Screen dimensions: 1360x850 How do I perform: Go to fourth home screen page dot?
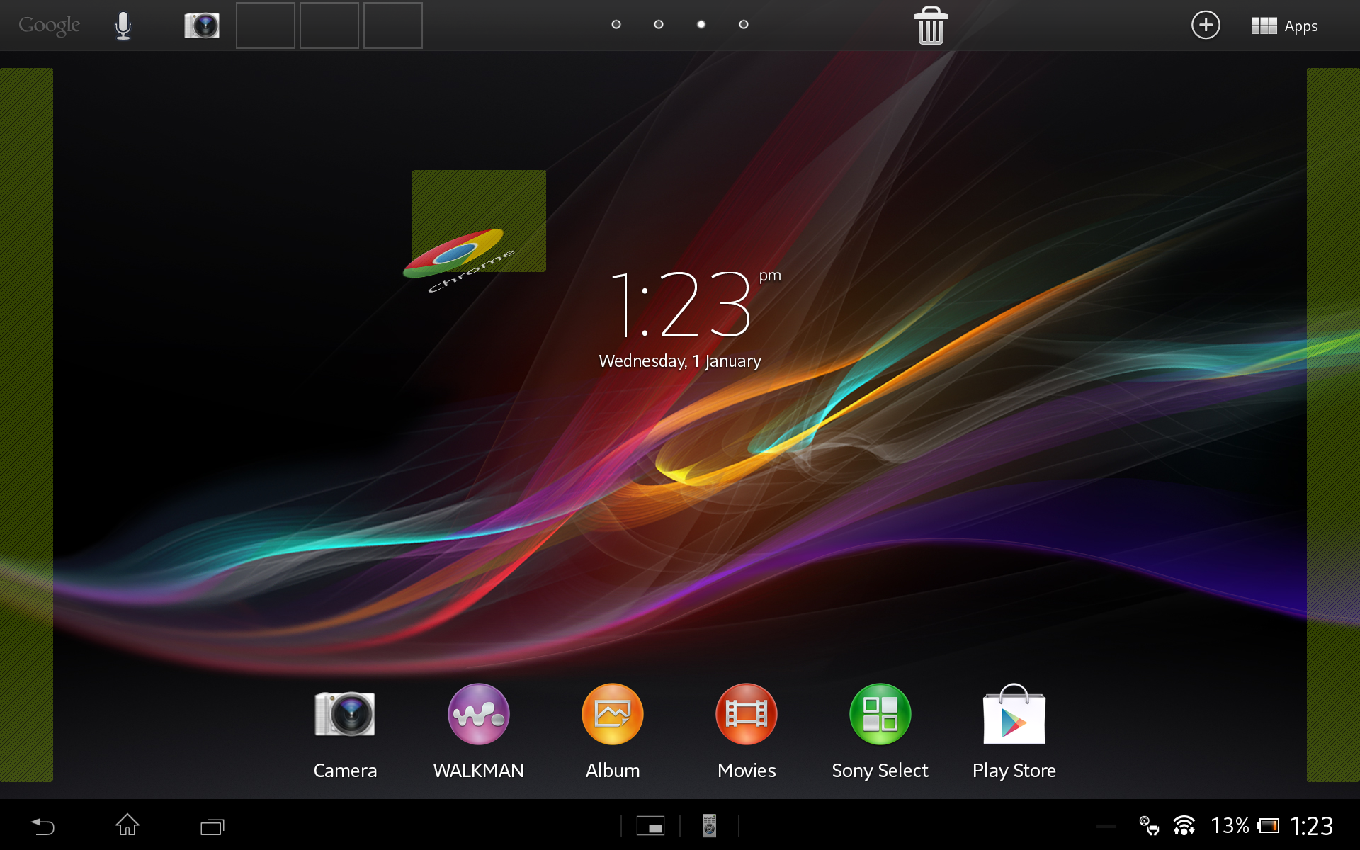point(744,24)
